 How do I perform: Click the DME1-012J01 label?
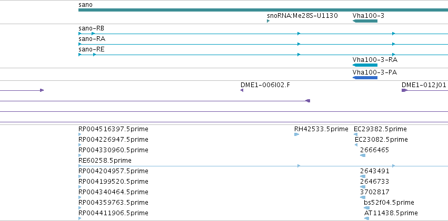tap(424, 85)
